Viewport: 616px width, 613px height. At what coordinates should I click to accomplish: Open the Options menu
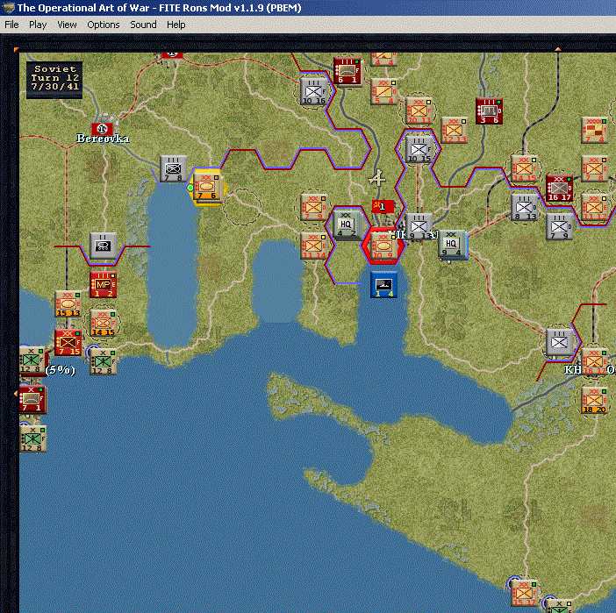[x=104, y=25]
